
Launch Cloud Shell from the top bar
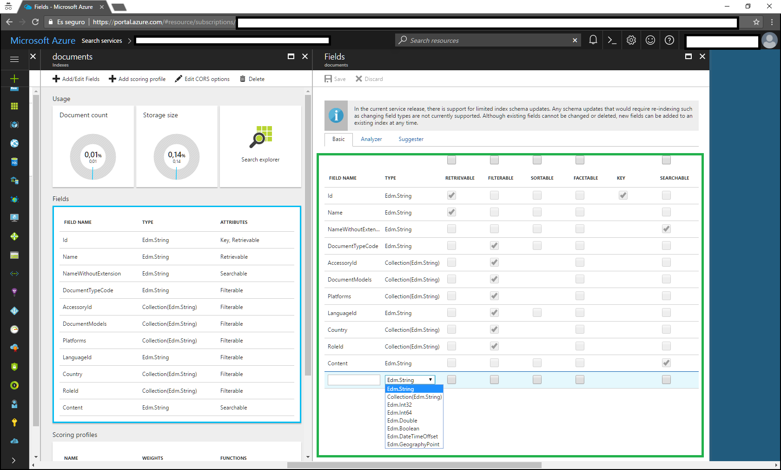pyautogui.click(x=612, y=40)
